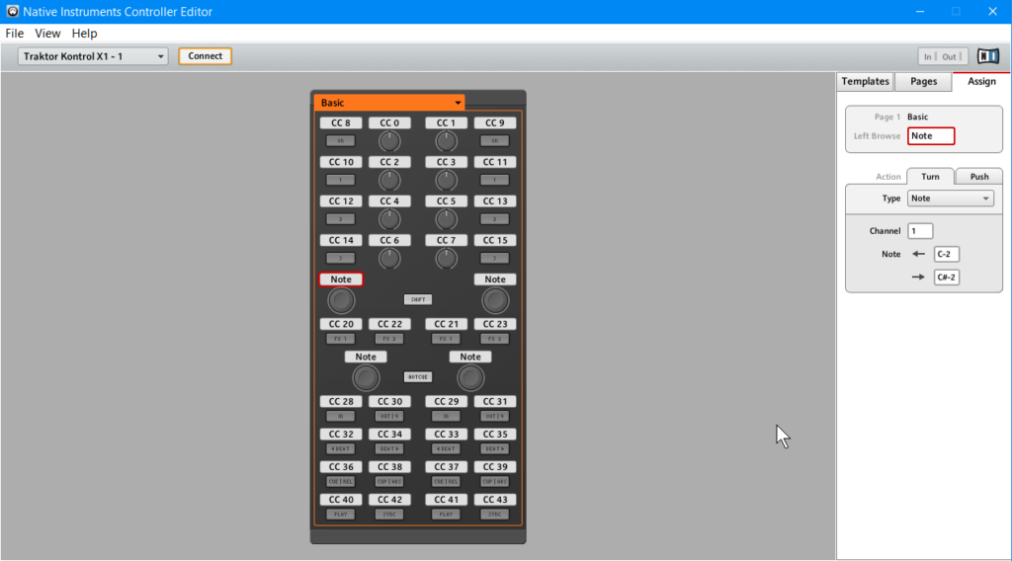1012x561 pixels.
Task: Select the Push action tab
Action: pos(979,177)
